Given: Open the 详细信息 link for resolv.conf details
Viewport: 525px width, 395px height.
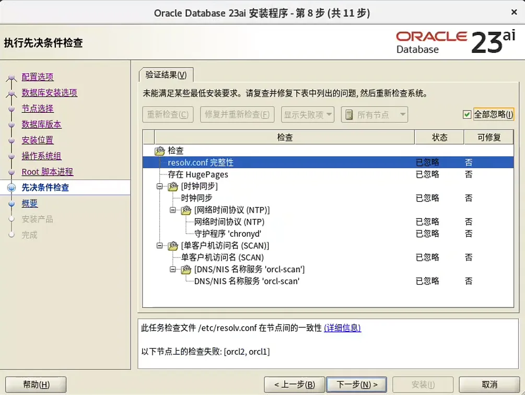Looking at the screenshot, I should pyautogui.click(x=342, y=328).
